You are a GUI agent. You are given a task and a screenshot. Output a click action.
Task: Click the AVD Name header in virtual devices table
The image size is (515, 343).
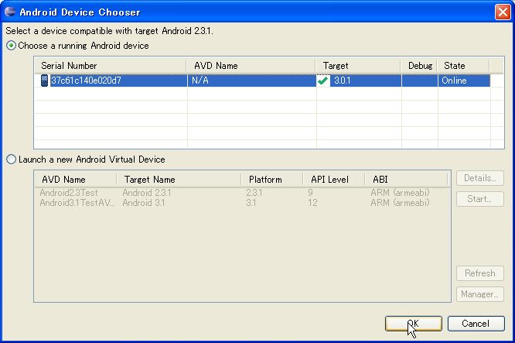click(x=76, y=180)
